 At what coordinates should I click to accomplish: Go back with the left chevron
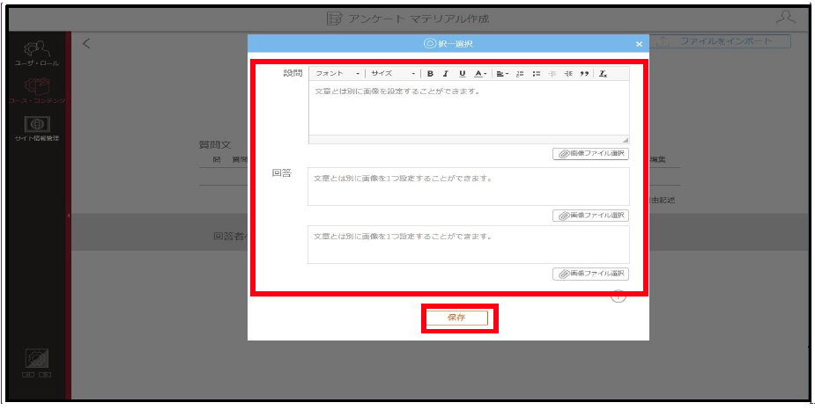click(86, 44)
